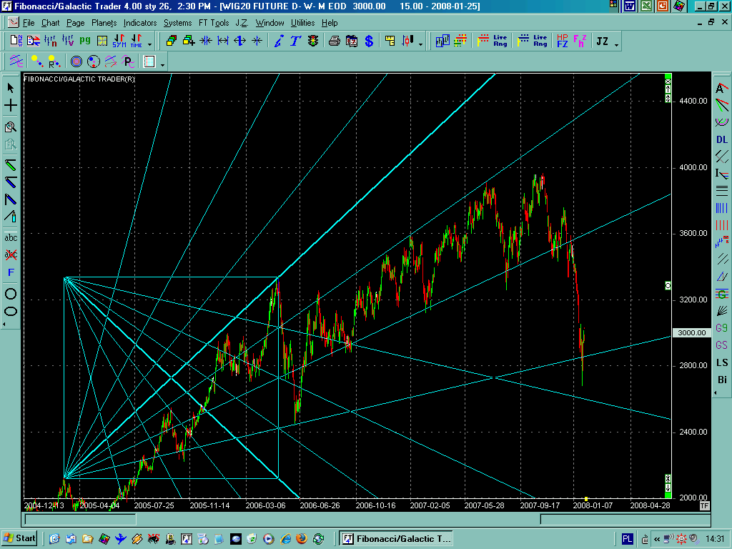Click the traffic light icon
This screenshot has width=732, height=549.
pyautogui.click(x=312, y=41)
